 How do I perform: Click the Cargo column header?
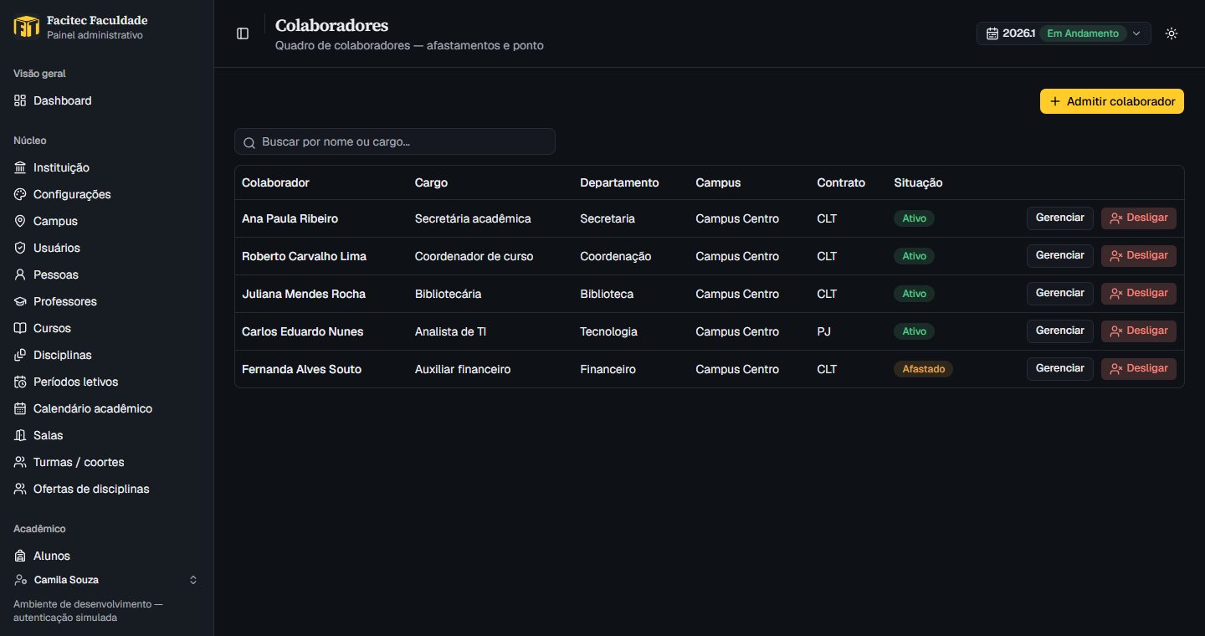tap(431, 182)
